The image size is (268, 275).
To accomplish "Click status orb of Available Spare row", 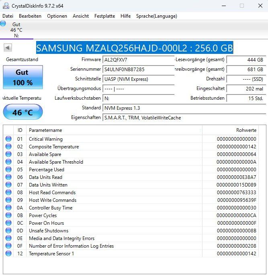I will click(x=8, y=154).
